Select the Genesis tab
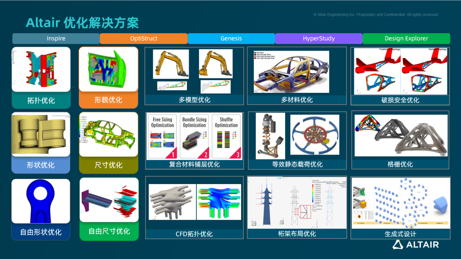Viewport: 461px width, 259px height. coord(231,38)
